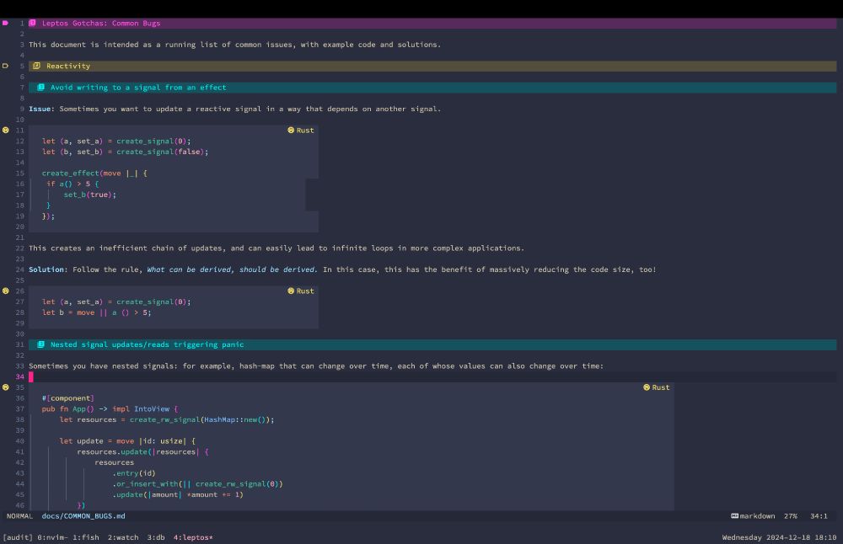Place cursor on 'This document is intended' line
The width and height of the screenshot is (843, 544).
(235, 45)
